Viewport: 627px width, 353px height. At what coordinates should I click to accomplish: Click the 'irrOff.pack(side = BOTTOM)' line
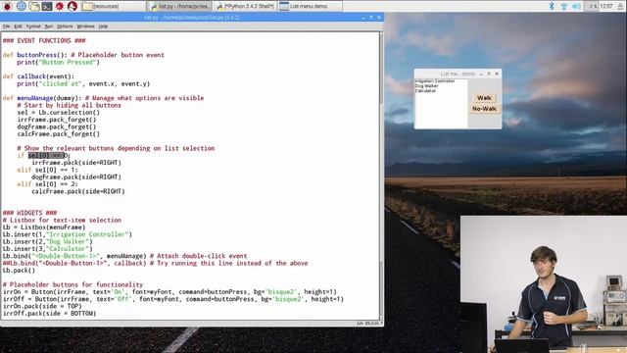click(49, 314)
